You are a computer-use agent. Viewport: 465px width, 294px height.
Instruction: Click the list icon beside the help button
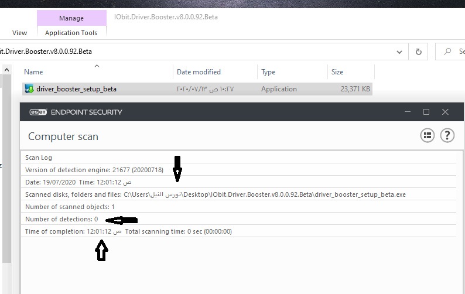pos(428,136)
